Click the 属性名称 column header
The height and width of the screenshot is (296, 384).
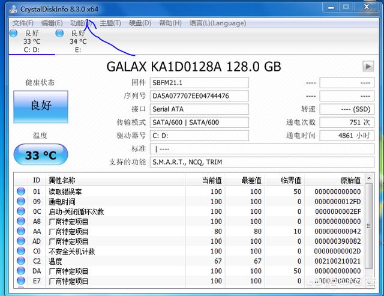[x=62, y=180]
